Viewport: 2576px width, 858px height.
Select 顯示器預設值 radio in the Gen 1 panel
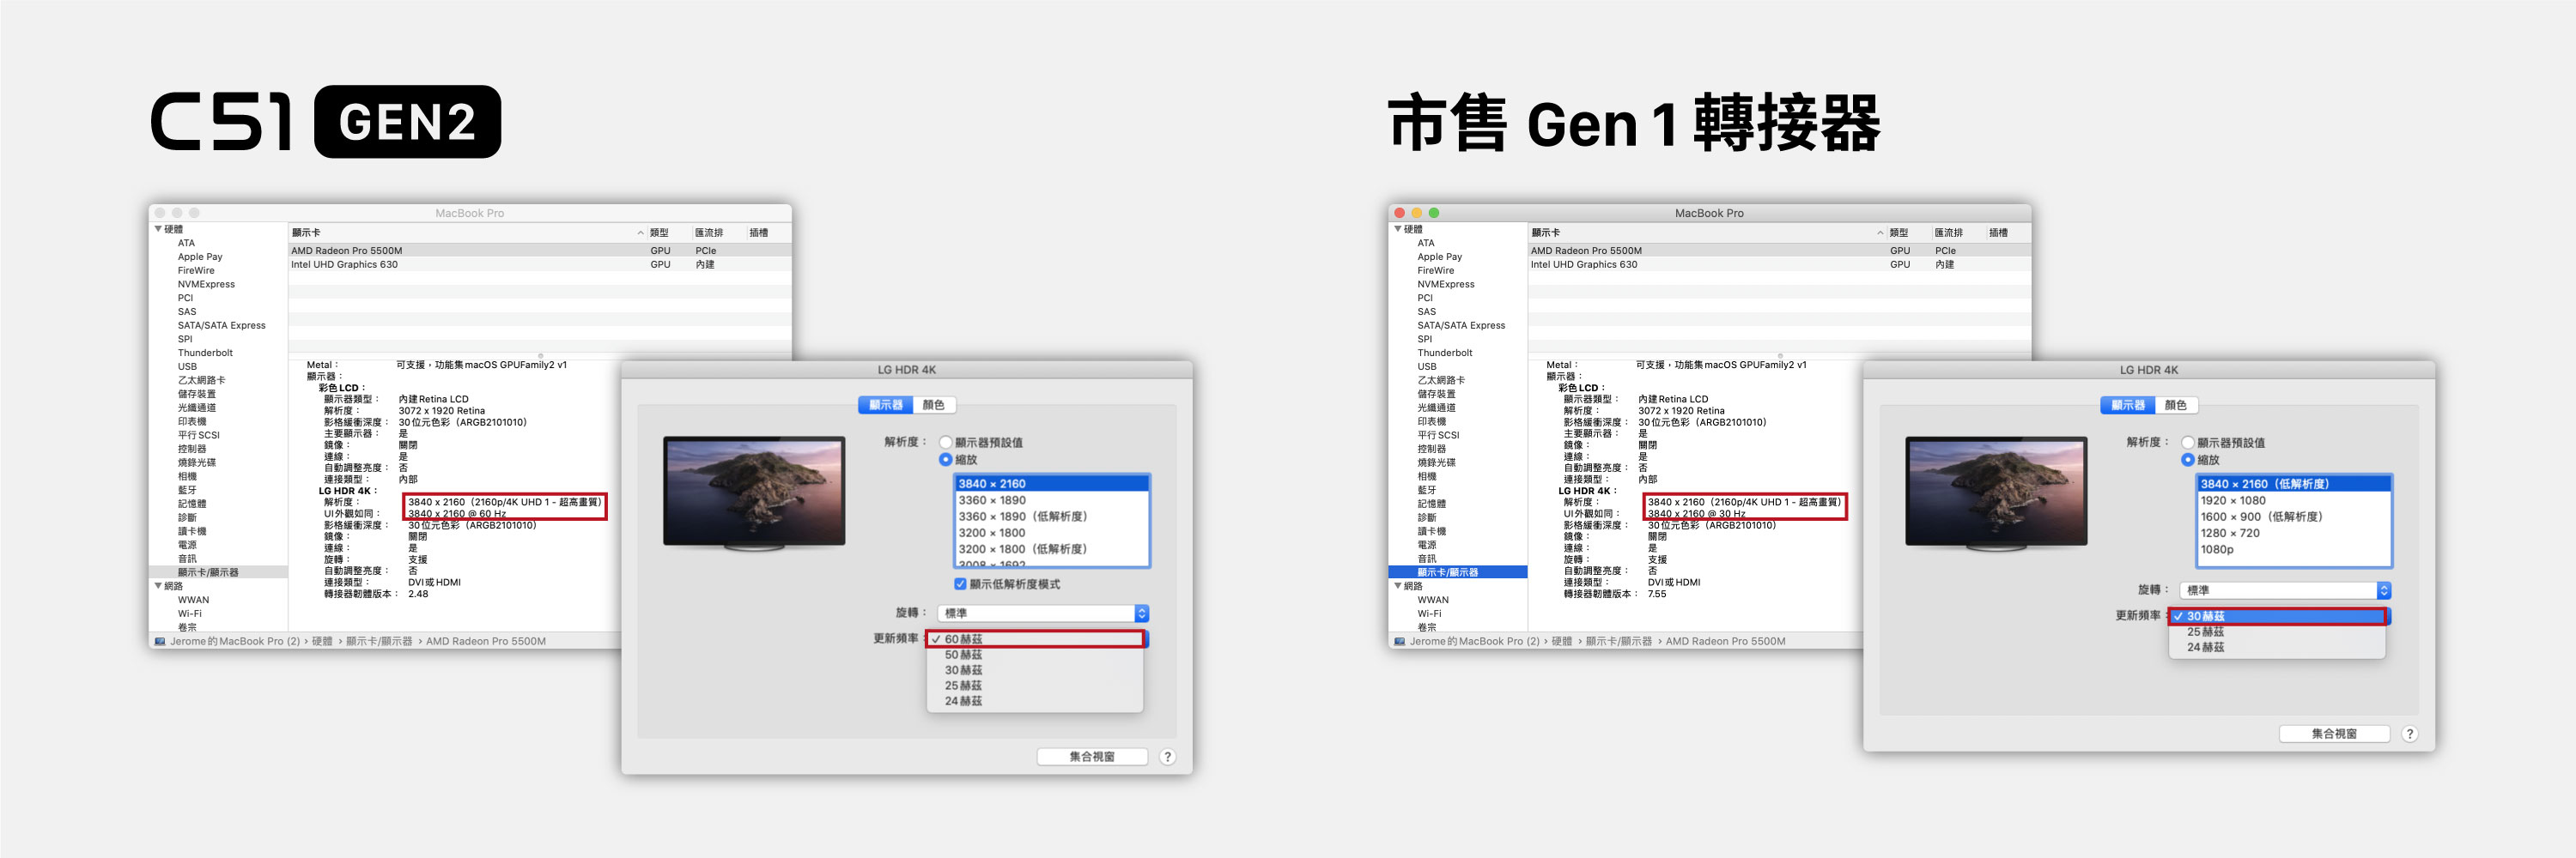tap(2187, 443)
